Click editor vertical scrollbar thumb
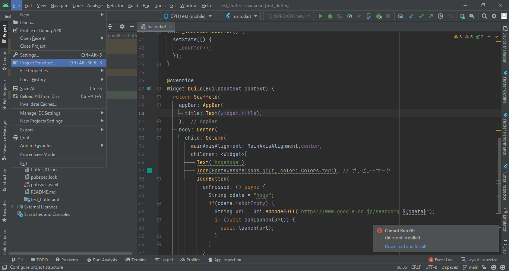 pyautogui.click(x=499, y=175)
